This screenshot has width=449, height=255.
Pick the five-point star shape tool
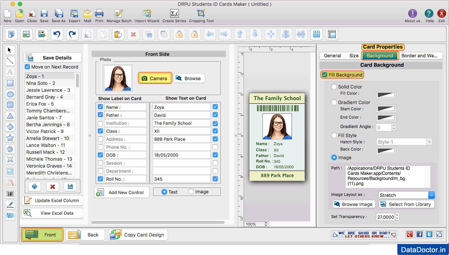point(10,138)
